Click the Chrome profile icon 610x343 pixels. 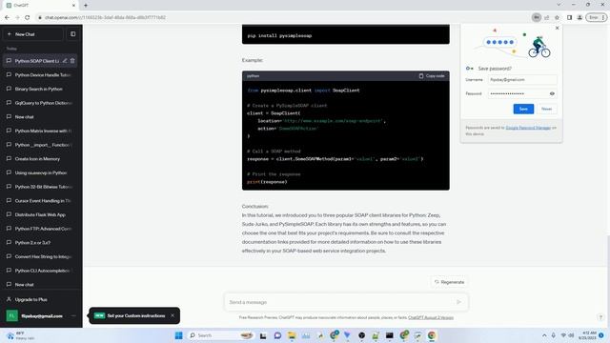click(x=579, y=17)
